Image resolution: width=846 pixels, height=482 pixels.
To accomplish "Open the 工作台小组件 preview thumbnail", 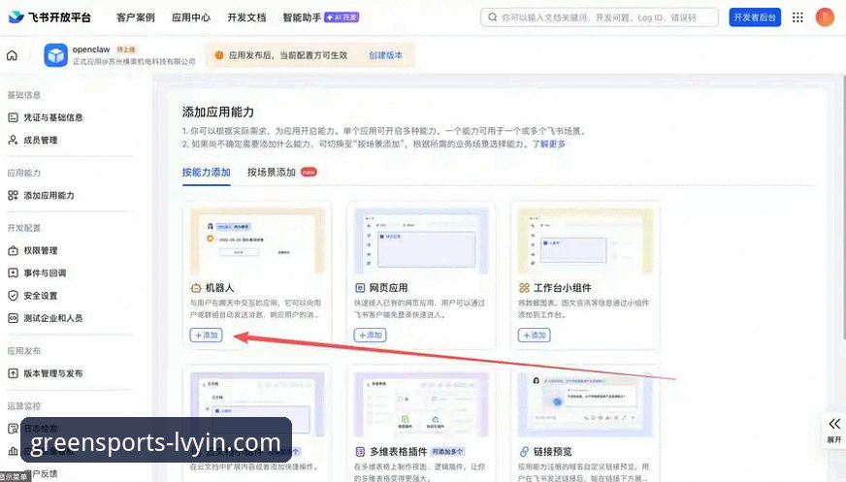I will 585,241.
